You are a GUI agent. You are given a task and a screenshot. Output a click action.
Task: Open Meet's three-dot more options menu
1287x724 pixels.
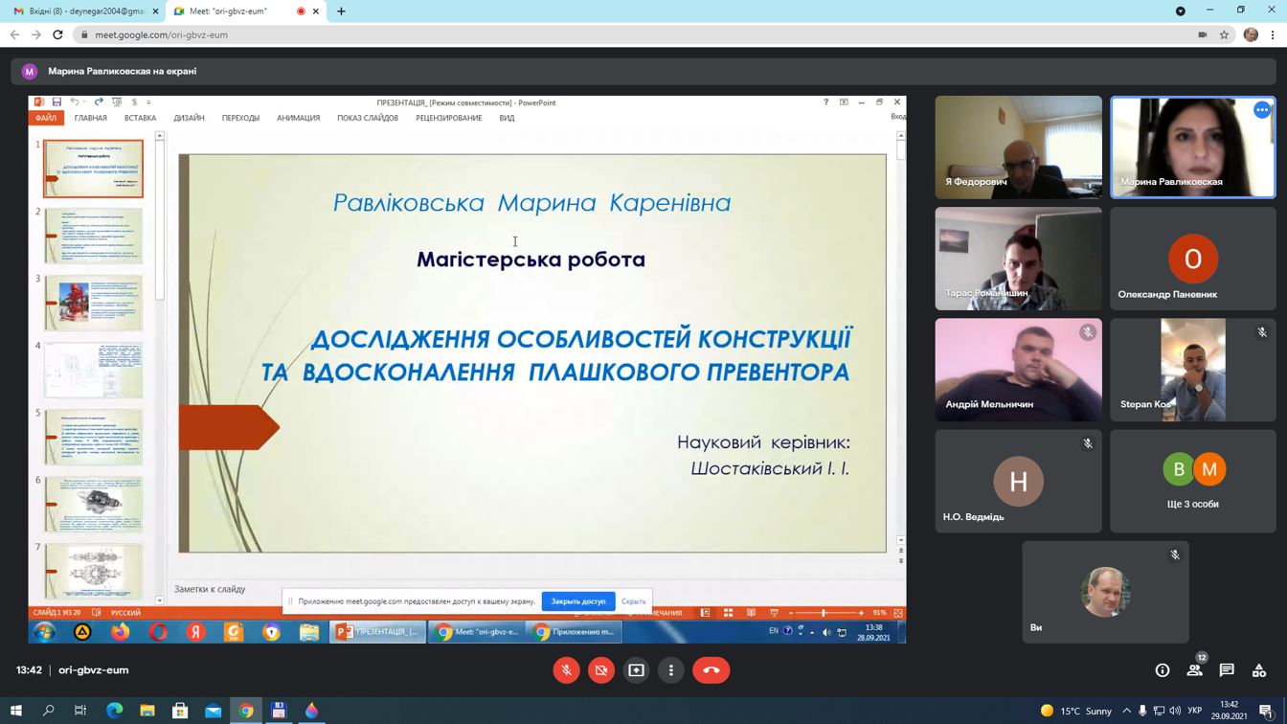(671, 670)
